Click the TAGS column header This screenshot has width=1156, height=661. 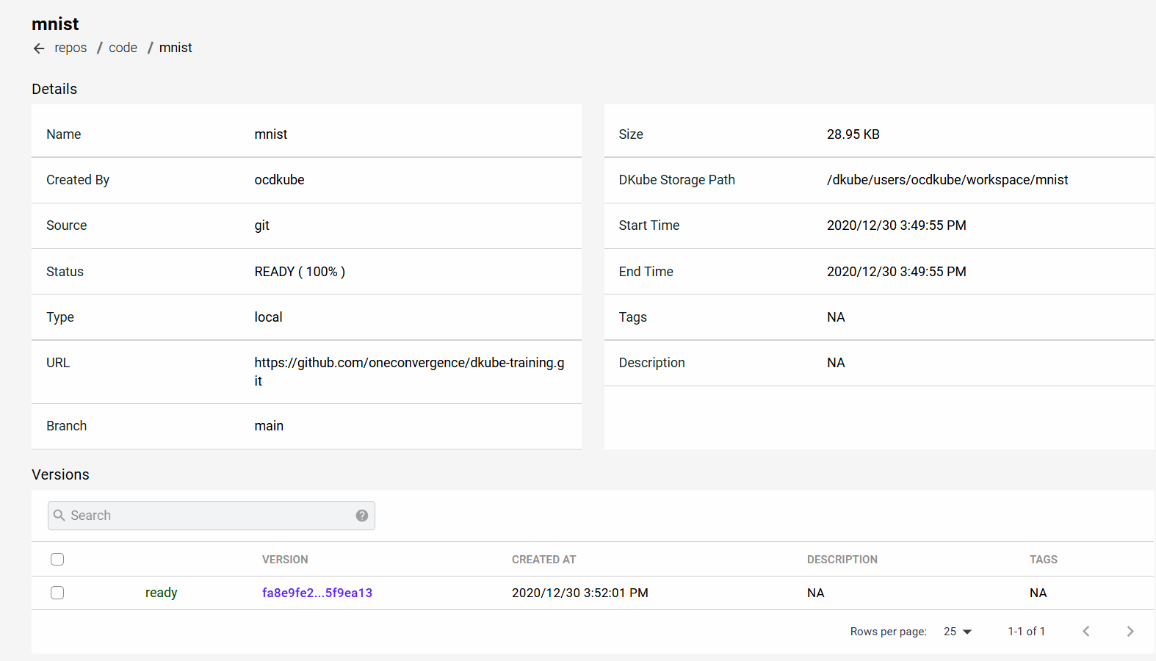(1044, 560)
